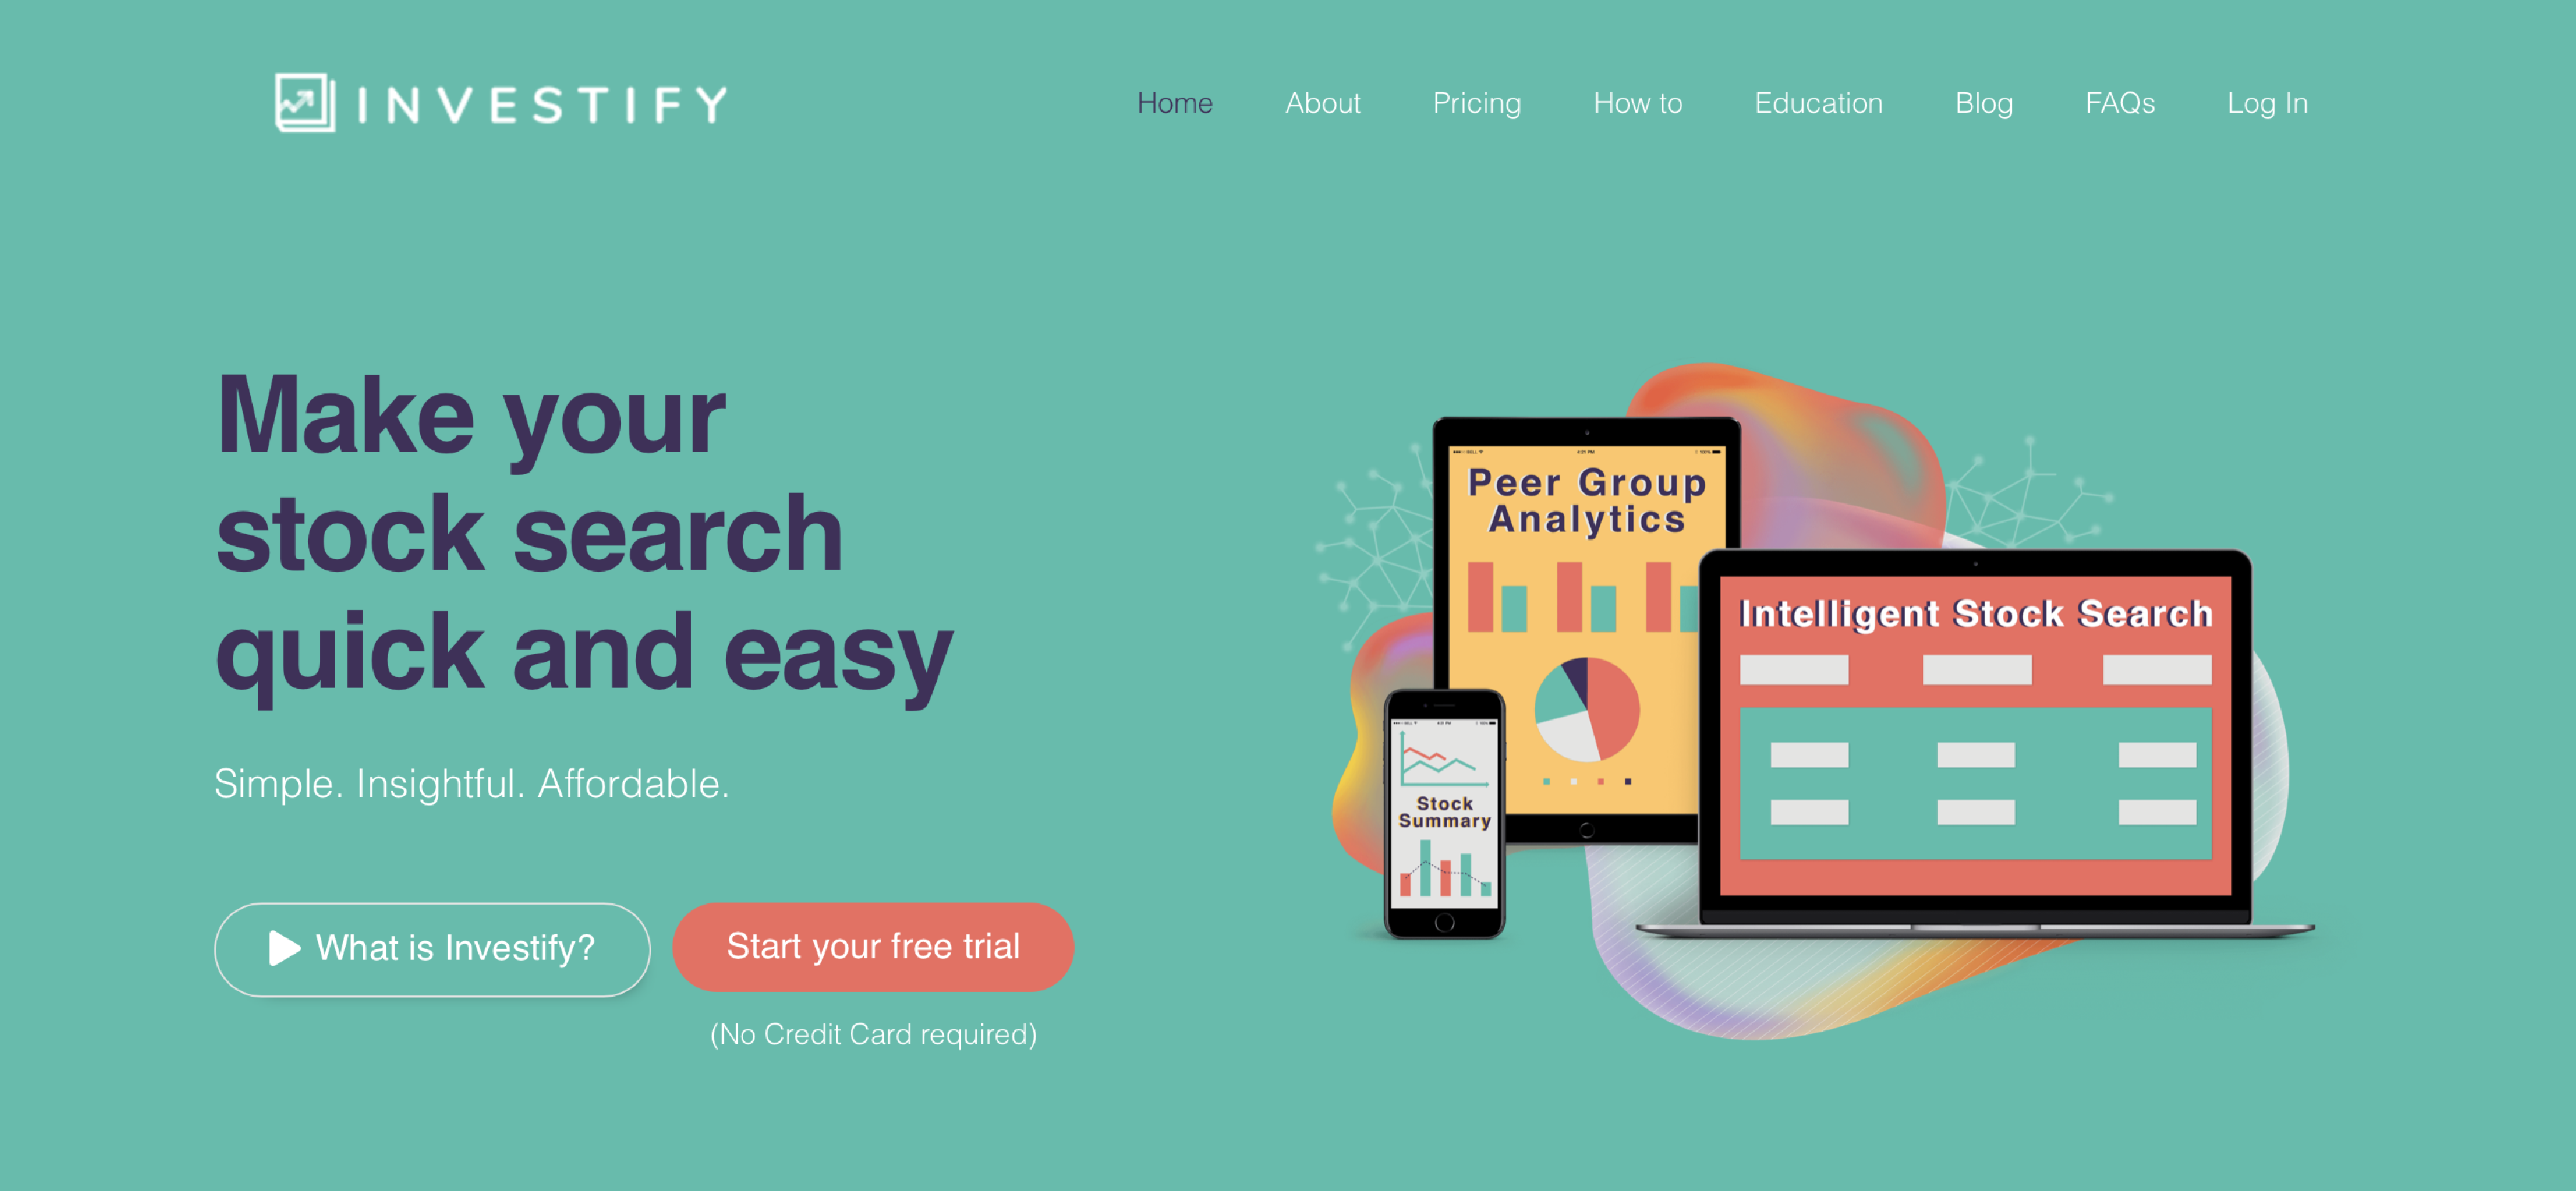Open the About menu item

[1326, 102]
